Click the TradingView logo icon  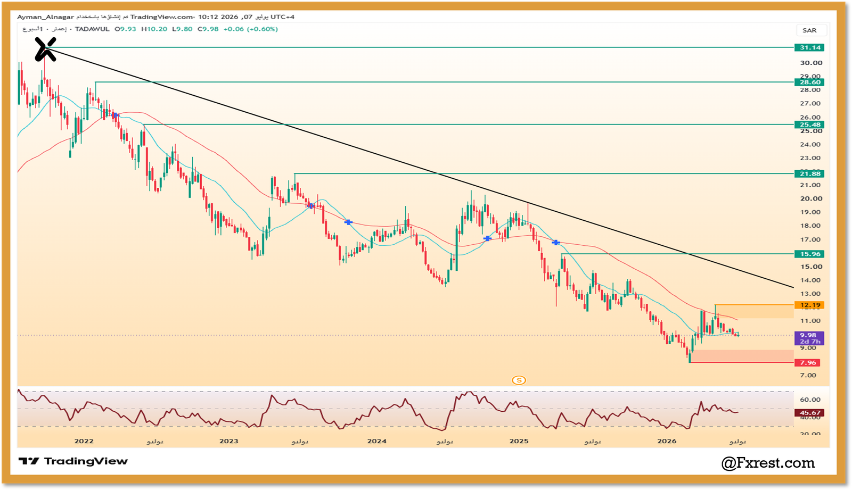pos(29,461)
